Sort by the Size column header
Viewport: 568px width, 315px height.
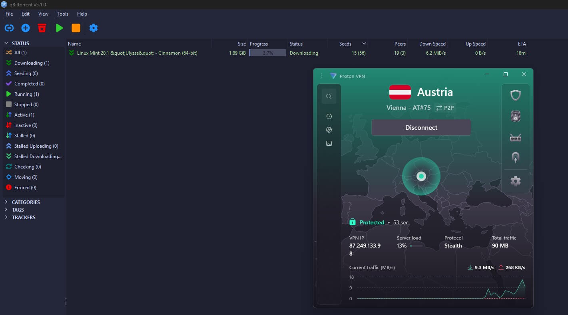[x=229, y=44]
